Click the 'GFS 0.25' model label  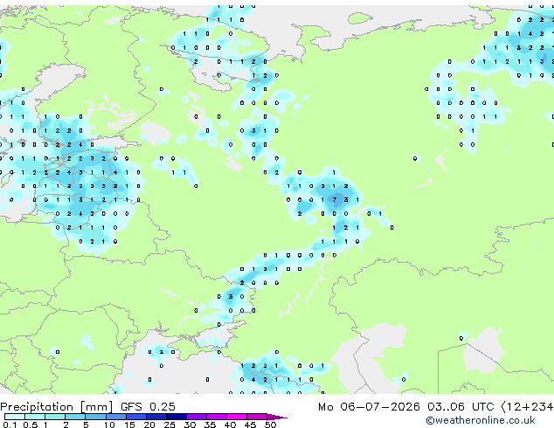148,407
